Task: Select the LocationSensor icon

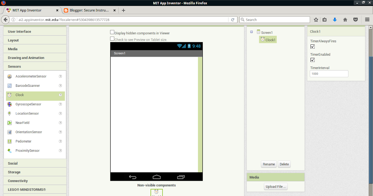Action: click(10, 113)
